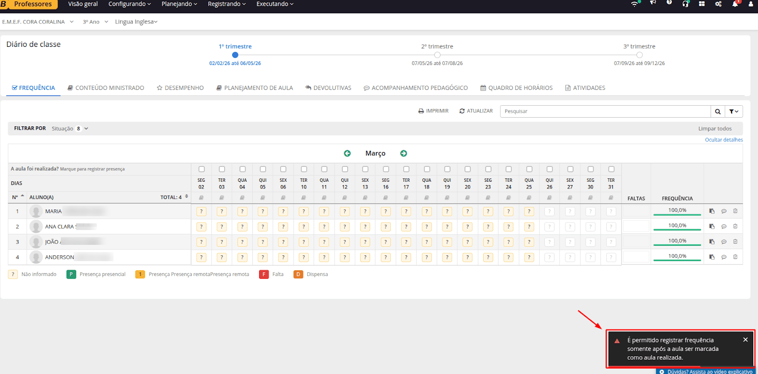Open the Planejando menu dropdown
Screen dimensions: 758x374
pyautogui.click(x=179, y=4)
